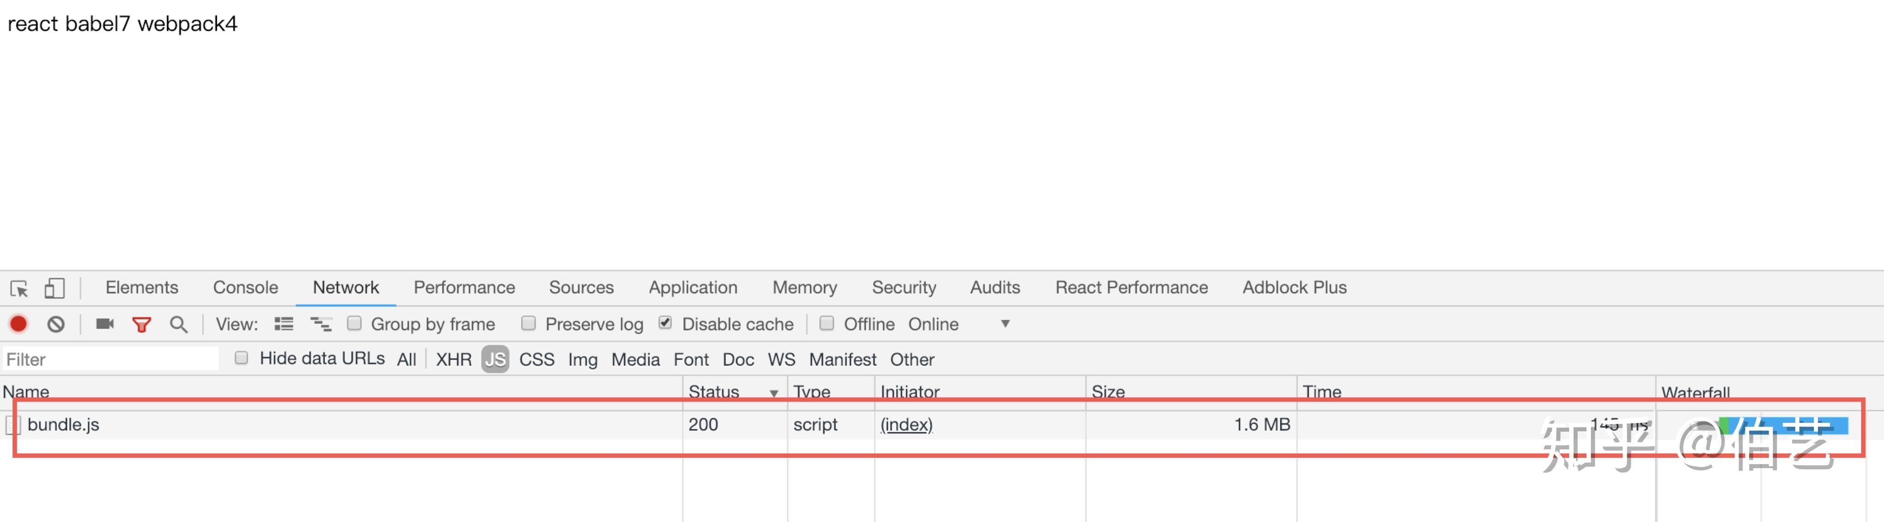This screenshot has height=522, width=1884.
Task: Switch to the Console tab
Action: (x=245, y=287)
